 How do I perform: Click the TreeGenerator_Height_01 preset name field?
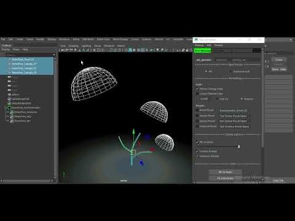(234, 110)
